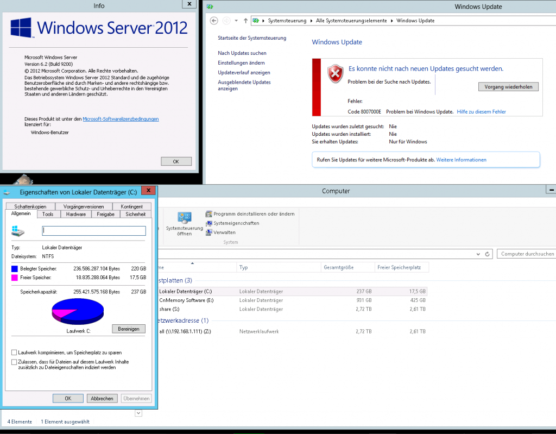The height and width of the screenshot is (434, 556).
Task: Click Systemeigenschaften label in the ribbon
Action: point(236,223)
